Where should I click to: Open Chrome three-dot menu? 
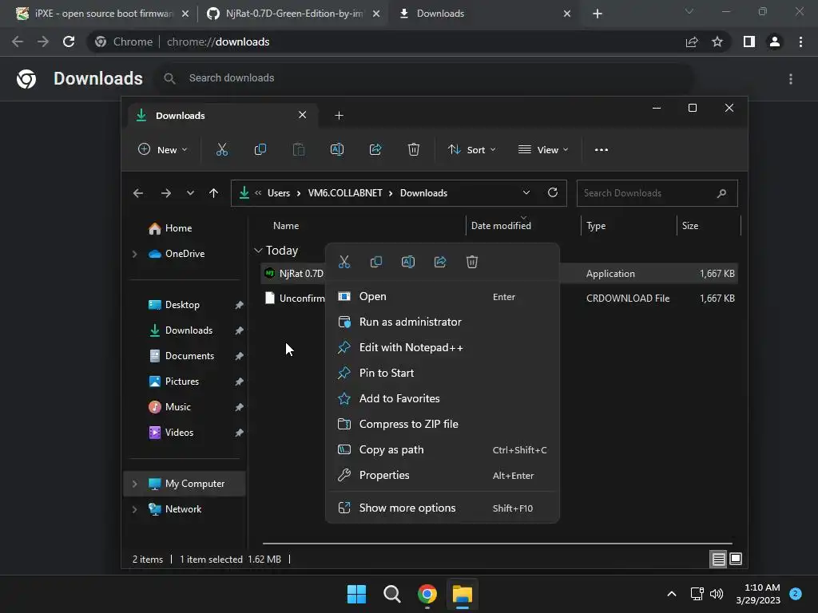800,42
